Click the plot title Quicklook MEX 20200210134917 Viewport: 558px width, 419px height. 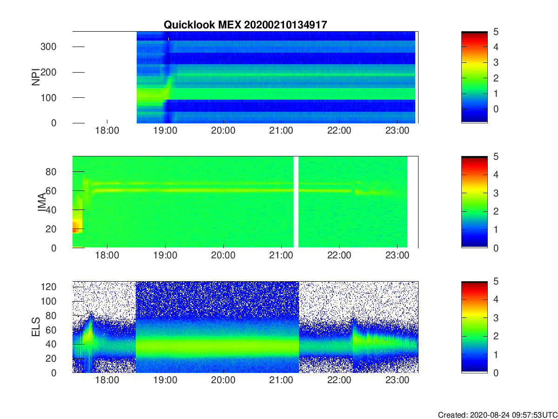(245, 25)
